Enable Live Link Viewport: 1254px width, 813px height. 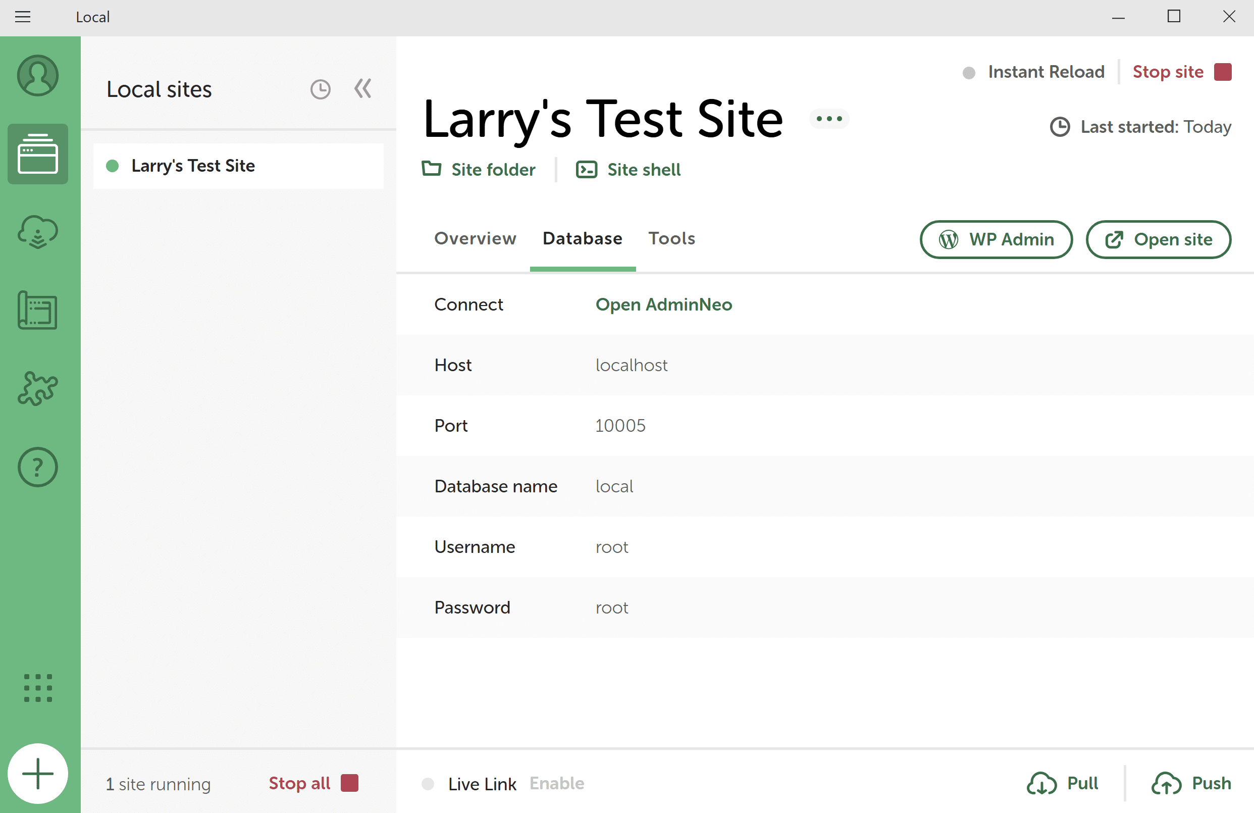click(556, 784)
